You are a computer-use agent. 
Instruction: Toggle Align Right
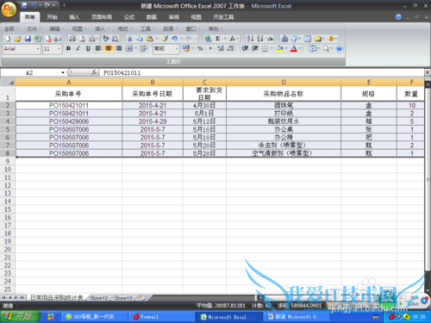(x=118, y=48)
